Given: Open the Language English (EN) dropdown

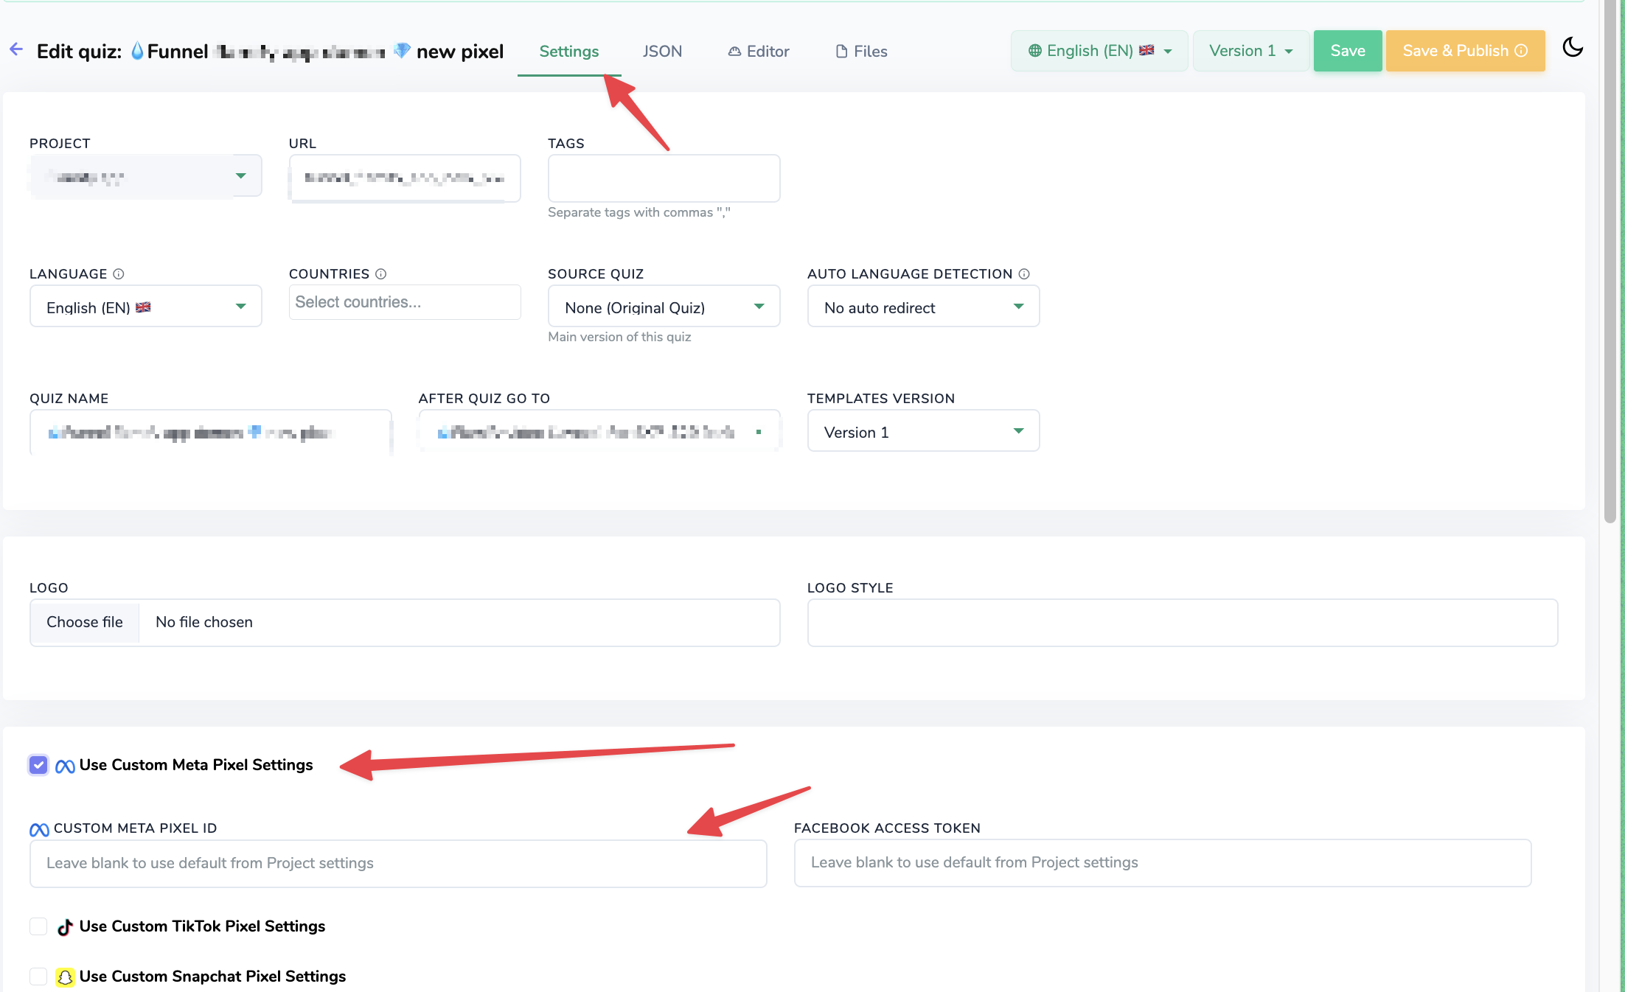Looking at the screenshot, I should click(146, 306).
